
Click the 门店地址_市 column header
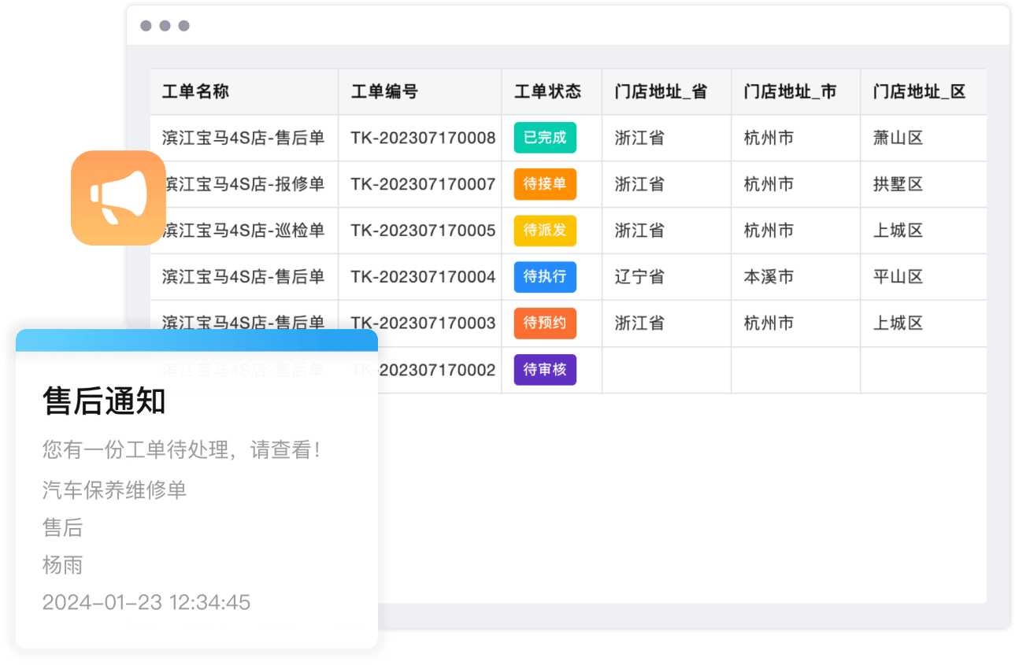coord(790,91)
